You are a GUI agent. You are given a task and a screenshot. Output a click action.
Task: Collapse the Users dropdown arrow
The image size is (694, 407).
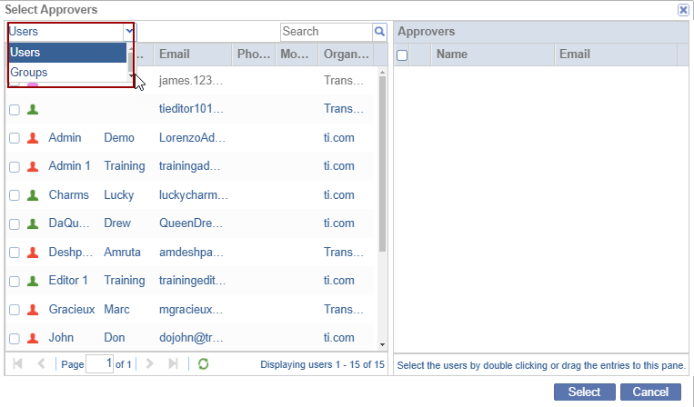[x=129, y=32]
